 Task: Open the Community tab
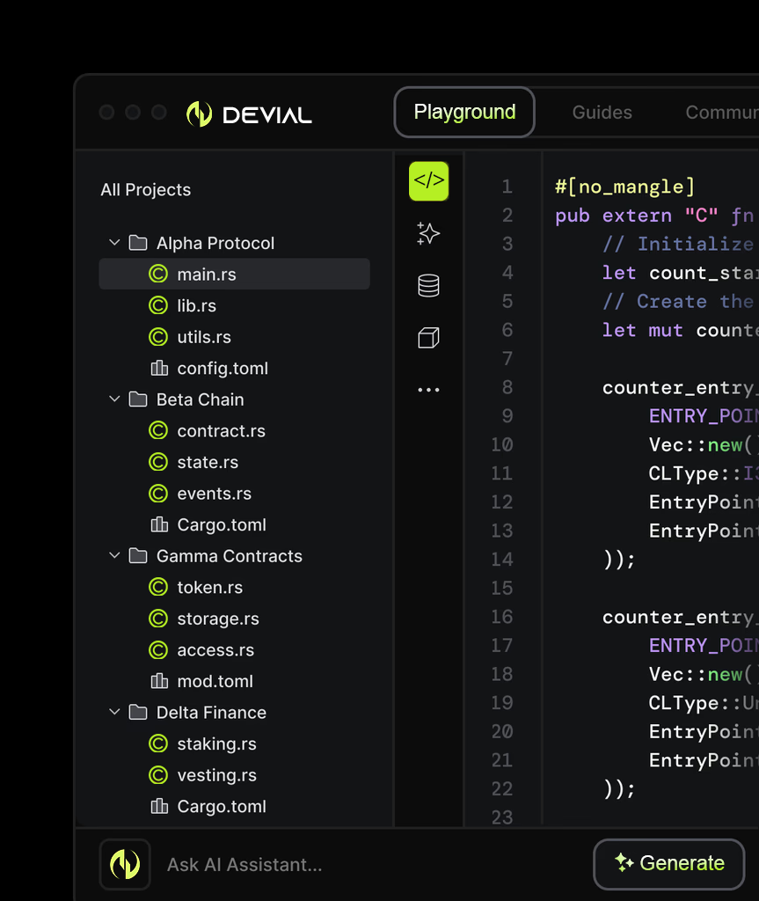[722, 112]
